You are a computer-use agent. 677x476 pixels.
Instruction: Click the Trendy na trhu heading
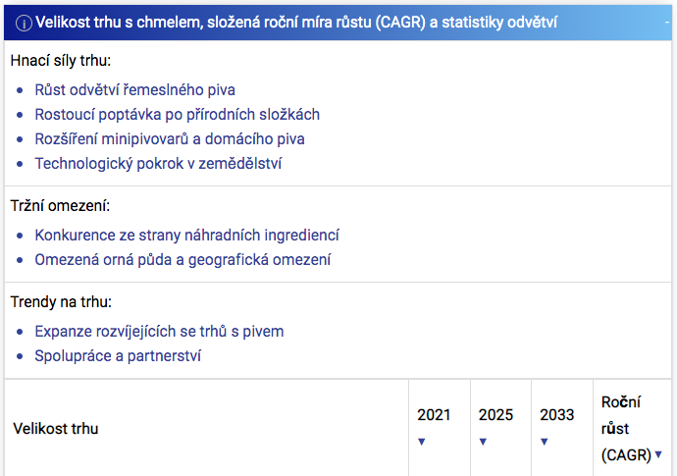click(x=61, y=302)
